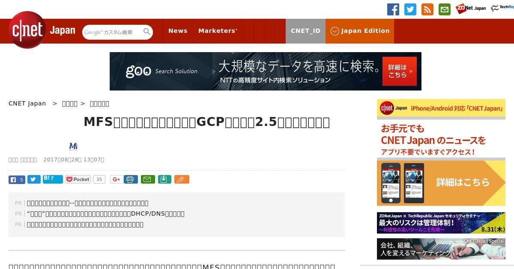Image resolution: width=514 pixels, height=269 pixels.
Task: Click the MFS company logo thumbnail
Action: click(73, 146)
